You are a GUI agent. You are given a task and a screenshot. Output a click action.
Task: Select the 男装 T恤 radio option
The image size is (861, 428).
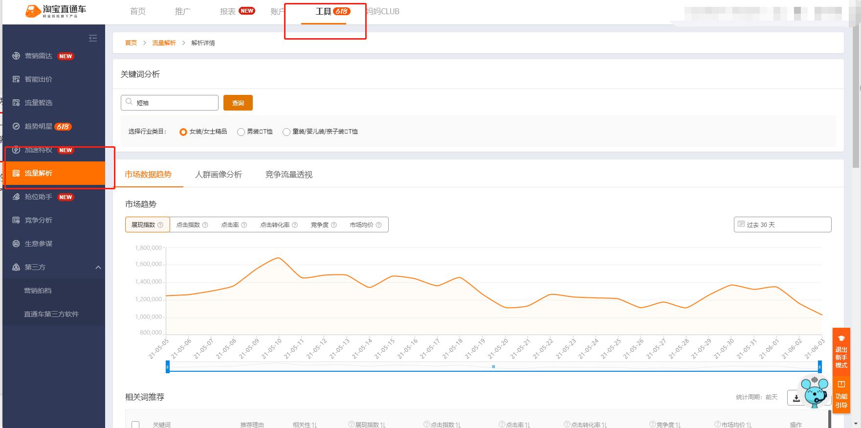(241, 132)
